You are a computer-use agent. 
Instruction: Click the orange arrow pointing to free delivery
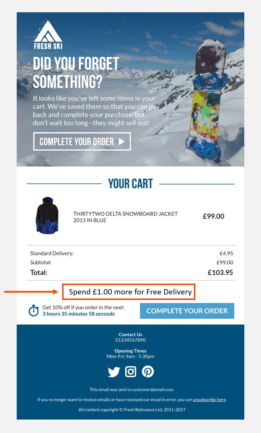pyautogui.click(x=31, y=291)
